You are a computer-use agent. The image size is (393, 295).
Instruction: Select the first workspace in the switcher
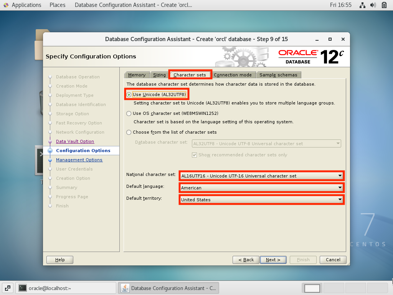312,288
